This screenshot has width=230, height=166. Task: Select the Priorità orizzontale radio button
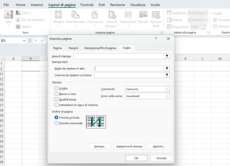point(57,123)
